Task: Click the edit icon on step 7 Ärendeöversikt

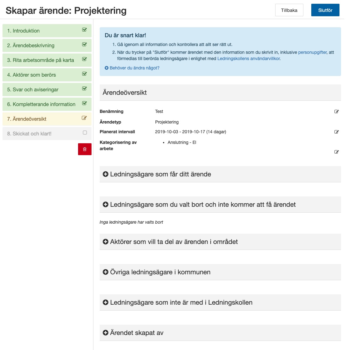Action: tap(84, 118)
